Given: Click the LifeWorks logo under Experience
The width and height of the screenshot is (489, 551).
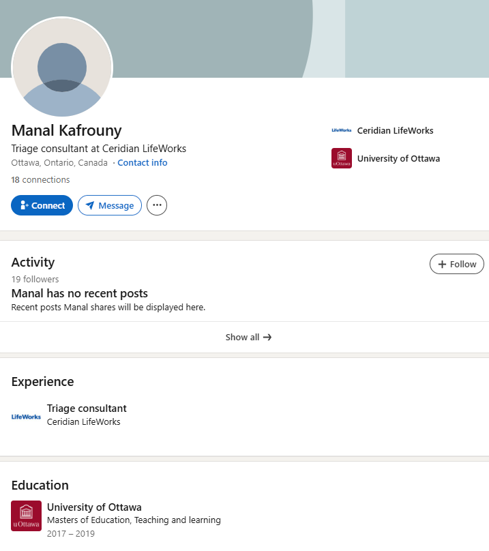Looking at the screenshot, I should pyautogui.click(x=26, y=417).
